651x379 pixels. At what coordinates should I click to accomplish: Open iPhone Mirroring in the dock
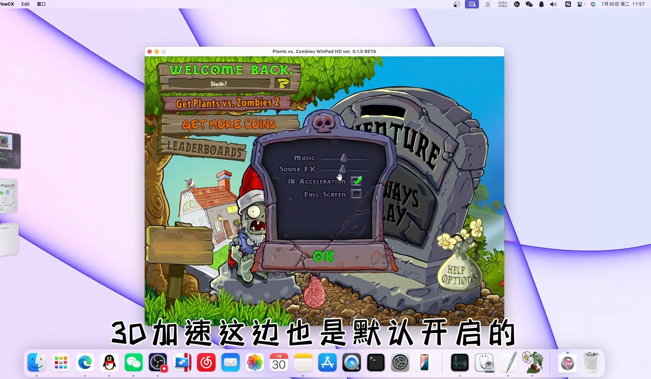(x=424, y=363)
